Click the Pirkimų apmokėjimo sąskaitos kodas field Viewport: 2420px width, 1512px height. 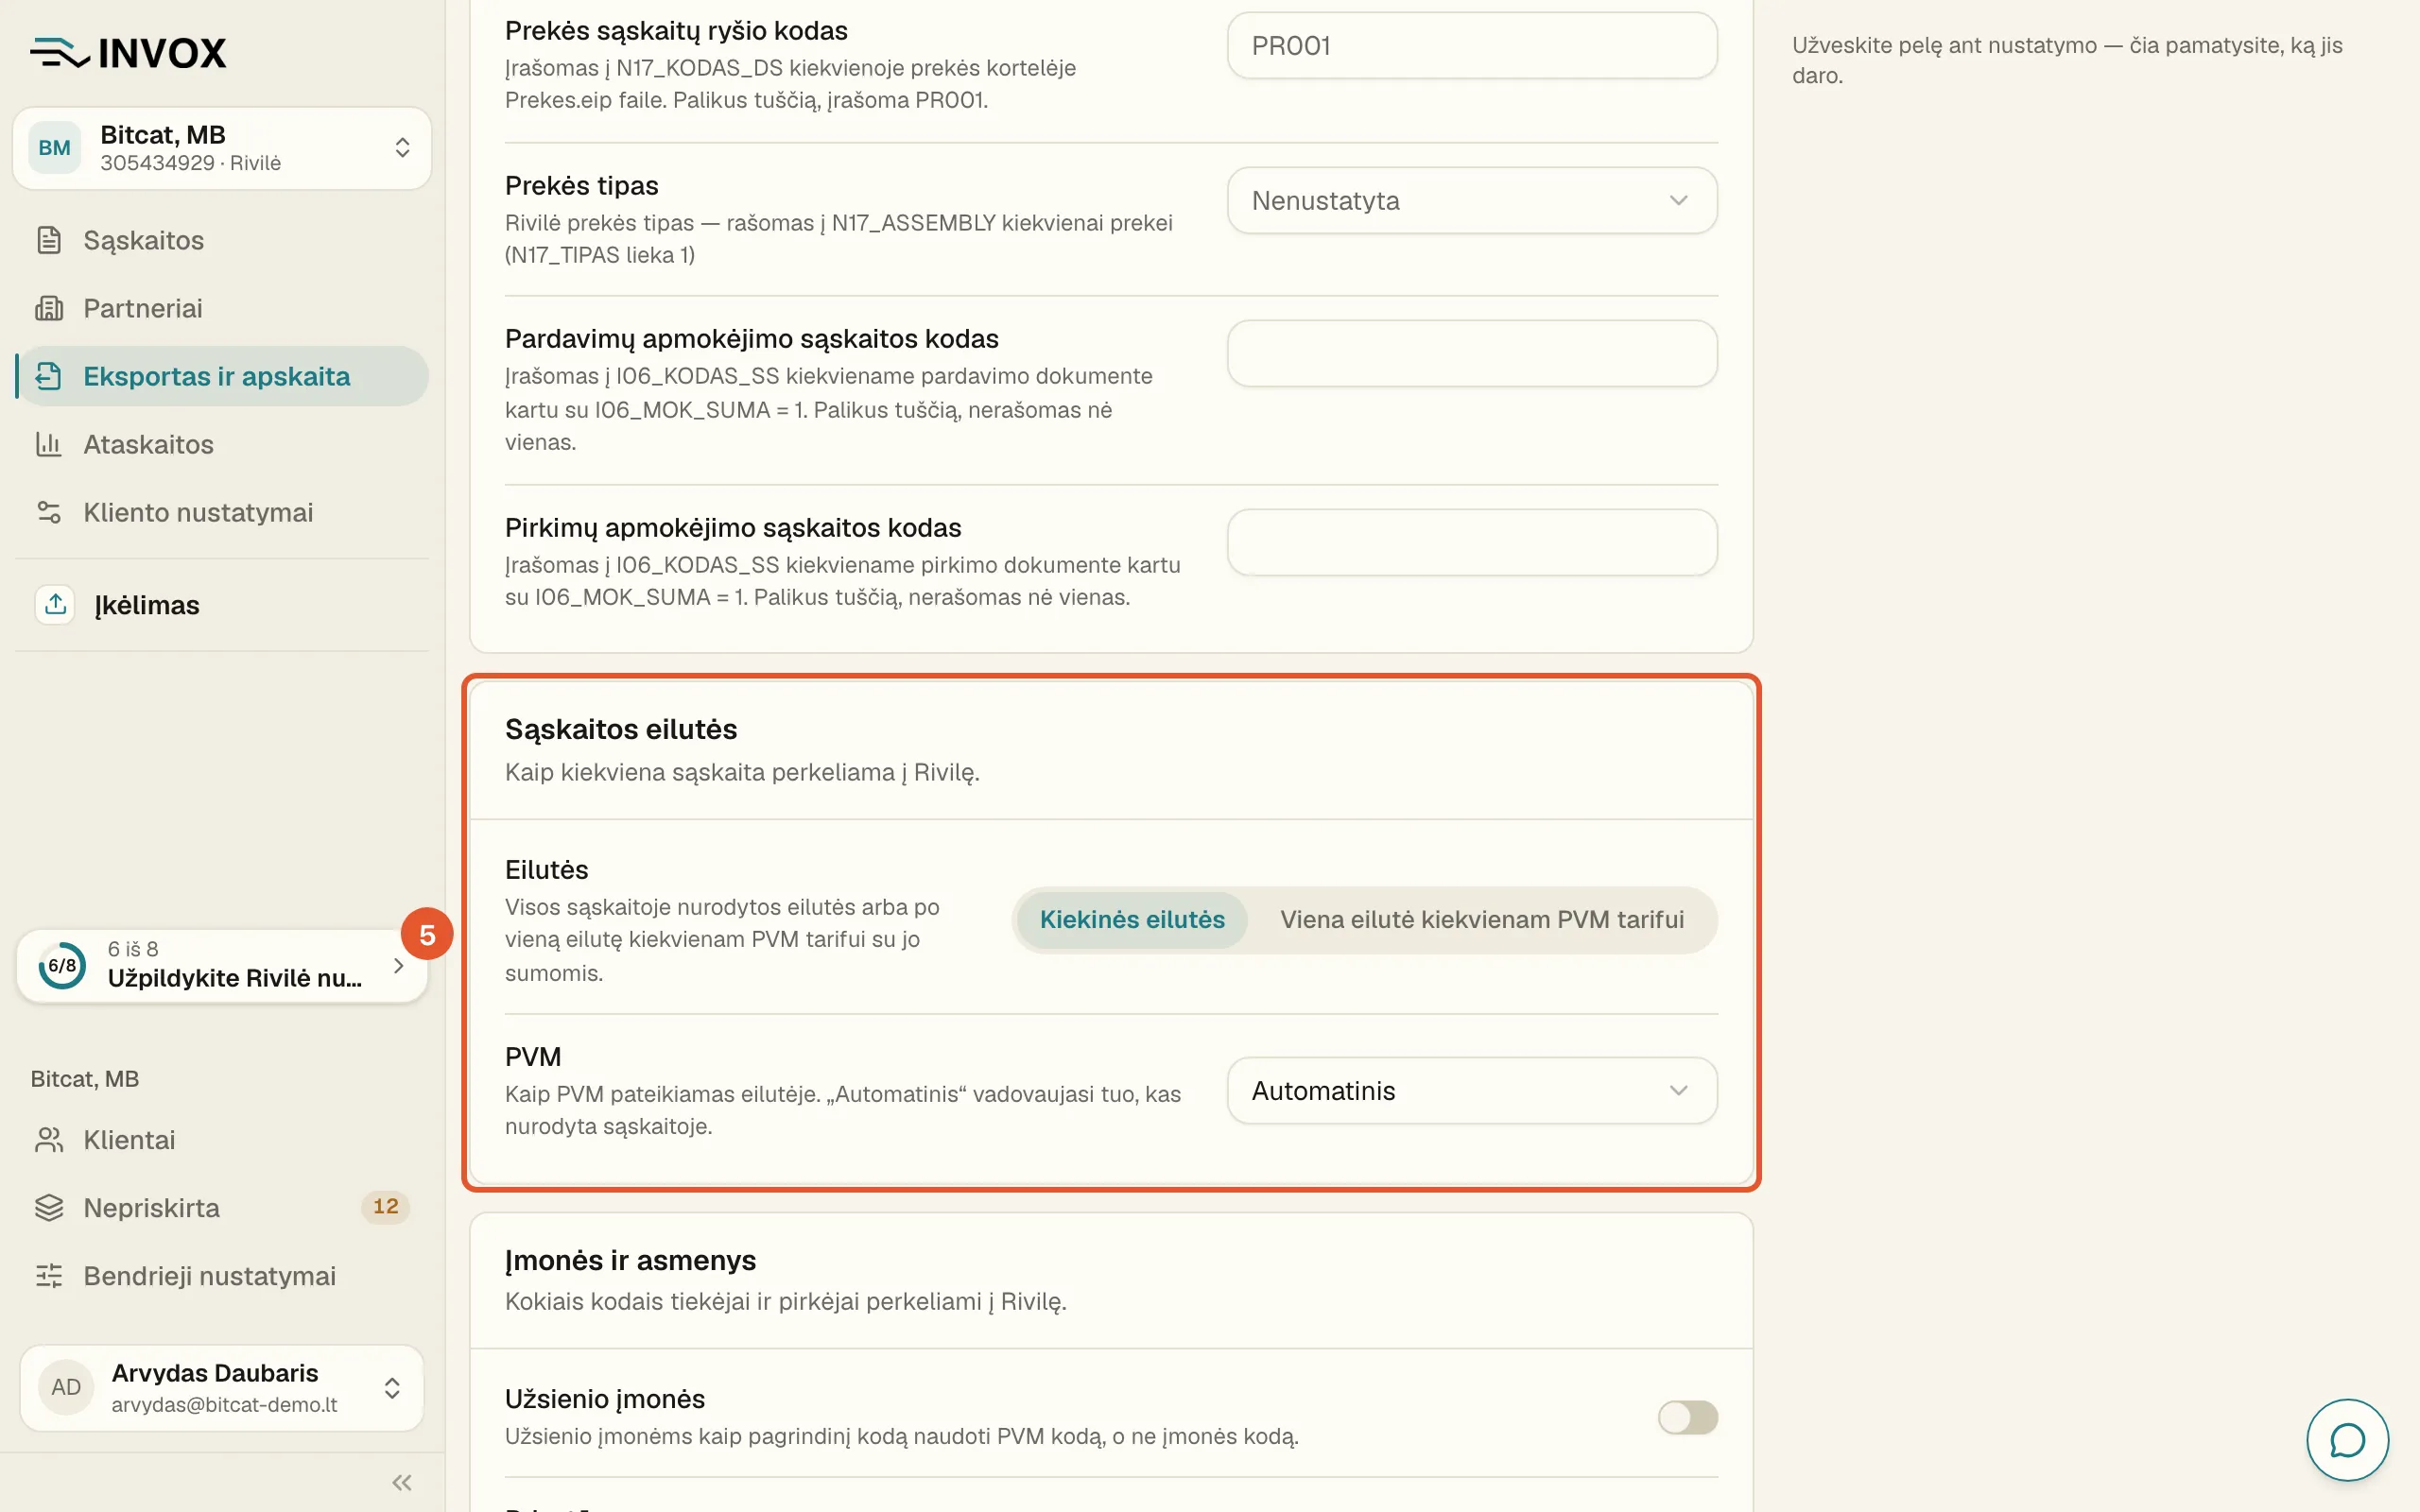click(x=1472, y=542)
